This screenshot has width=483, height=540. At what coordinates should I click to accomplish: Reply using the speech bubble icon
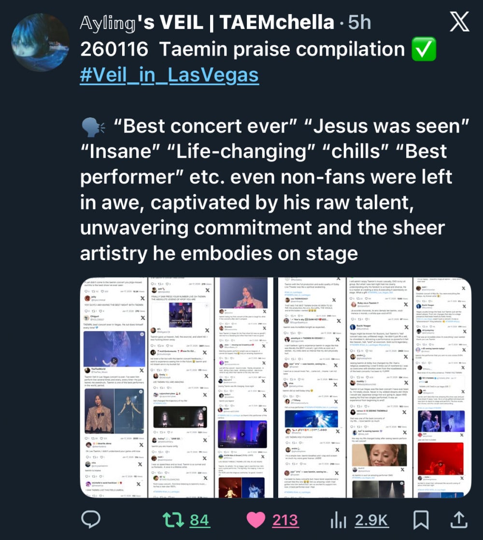click(90, 520)
